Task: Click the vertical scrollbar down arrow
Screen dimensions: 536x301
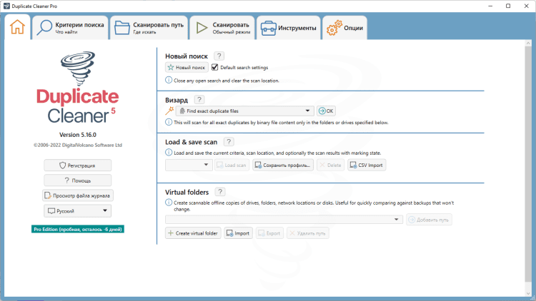Action: (528, 293)
